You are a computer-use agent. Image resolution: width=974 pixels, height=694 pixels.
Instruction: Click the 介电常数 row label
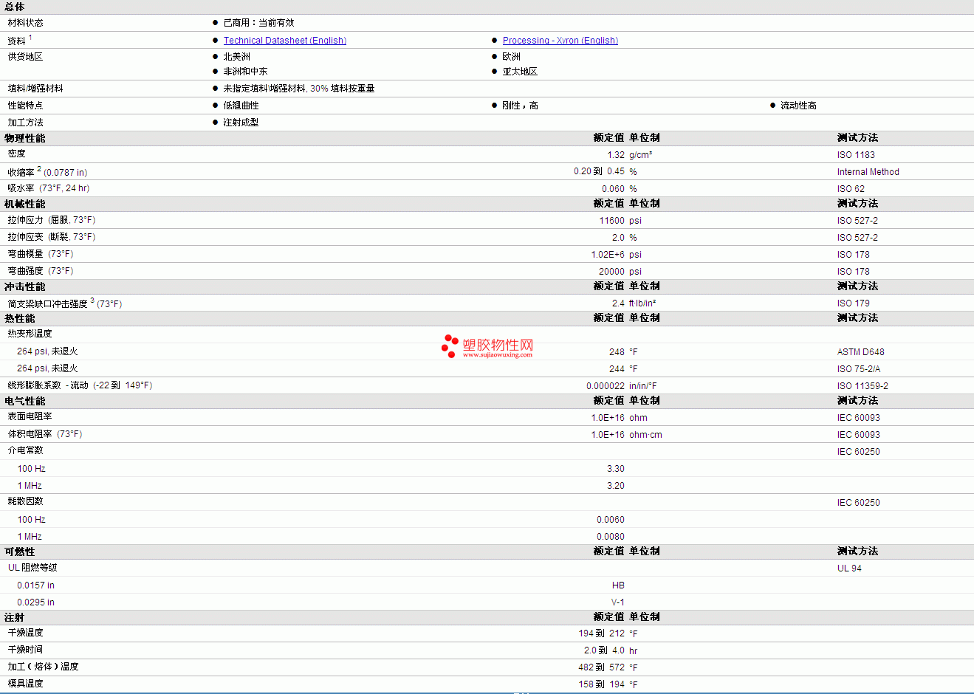click(26, 450)
